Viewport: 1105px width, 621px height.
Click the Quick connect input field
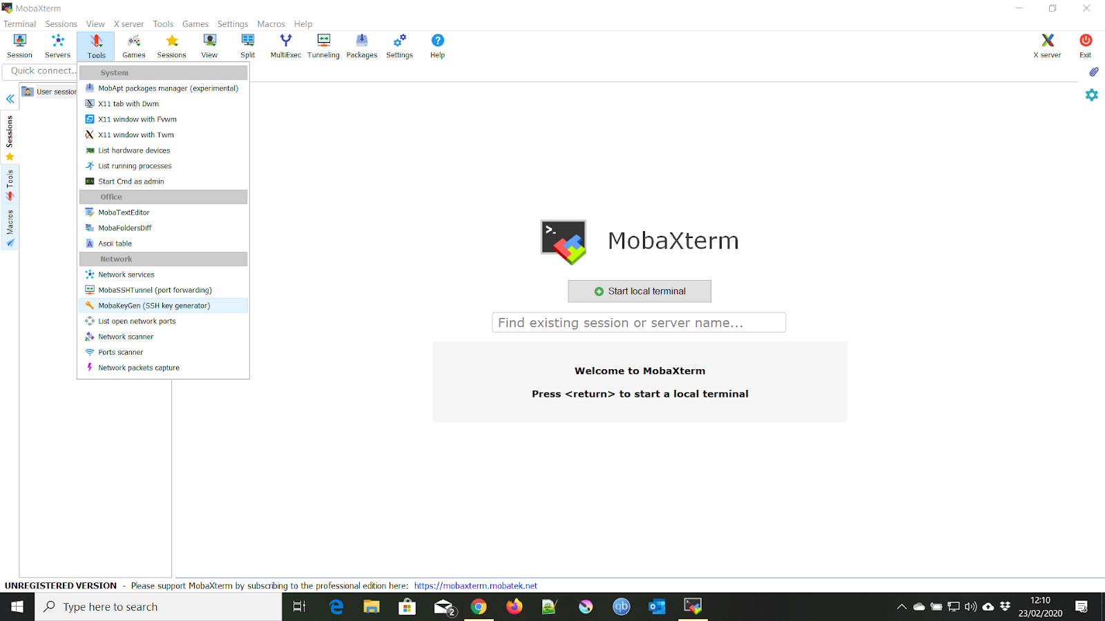[40, 70]
